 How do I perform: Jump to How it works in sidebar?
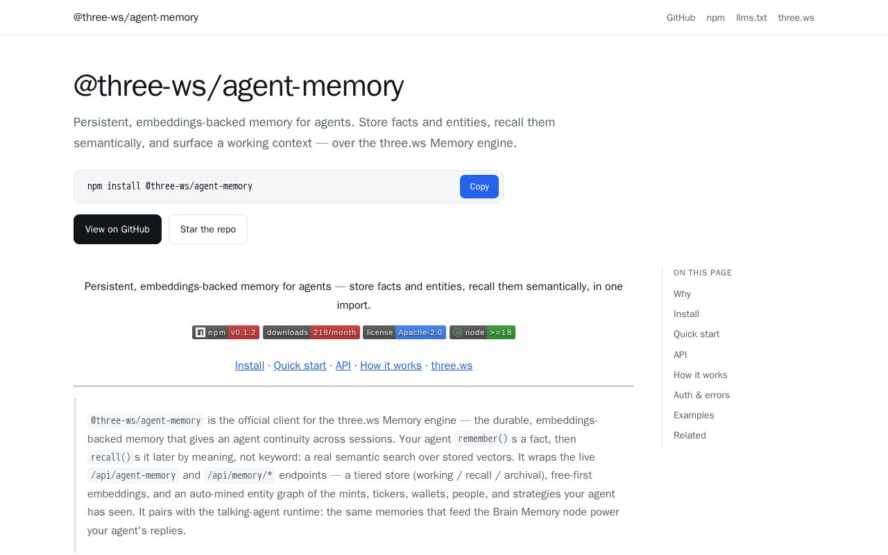point(701,375)
